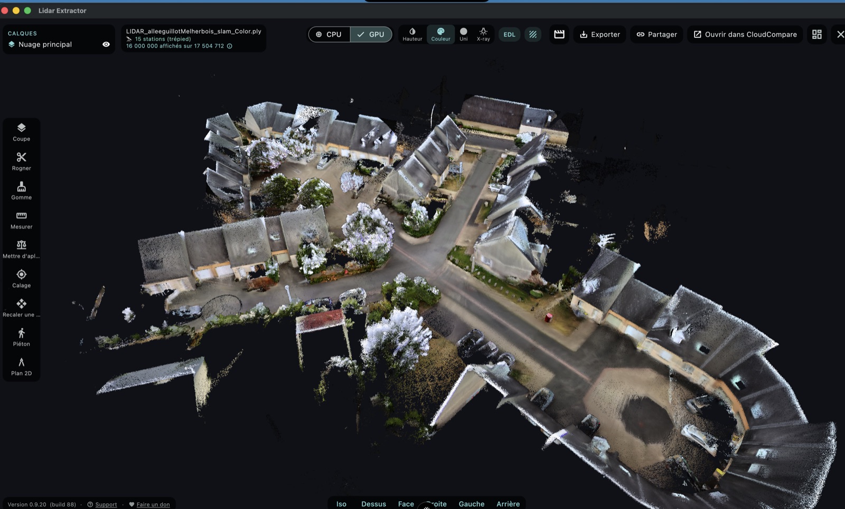Select the Coupe section tool
The height and width of the screenshot is (509, 845).
[x=21, y=132]
